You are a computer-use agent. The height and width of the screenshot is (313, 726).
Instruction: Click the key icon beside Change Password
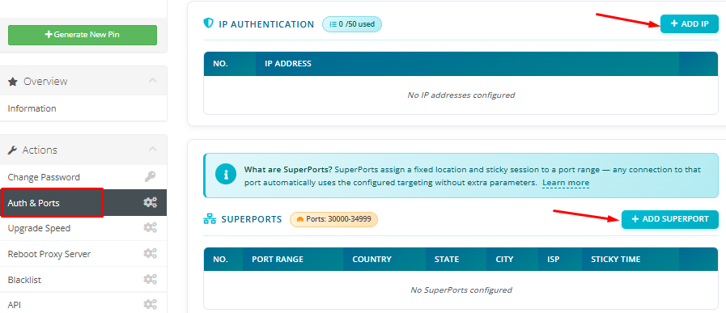coord(150,177)
